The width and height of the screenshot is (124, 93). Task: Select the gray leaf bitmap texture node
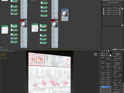point(35,28)
